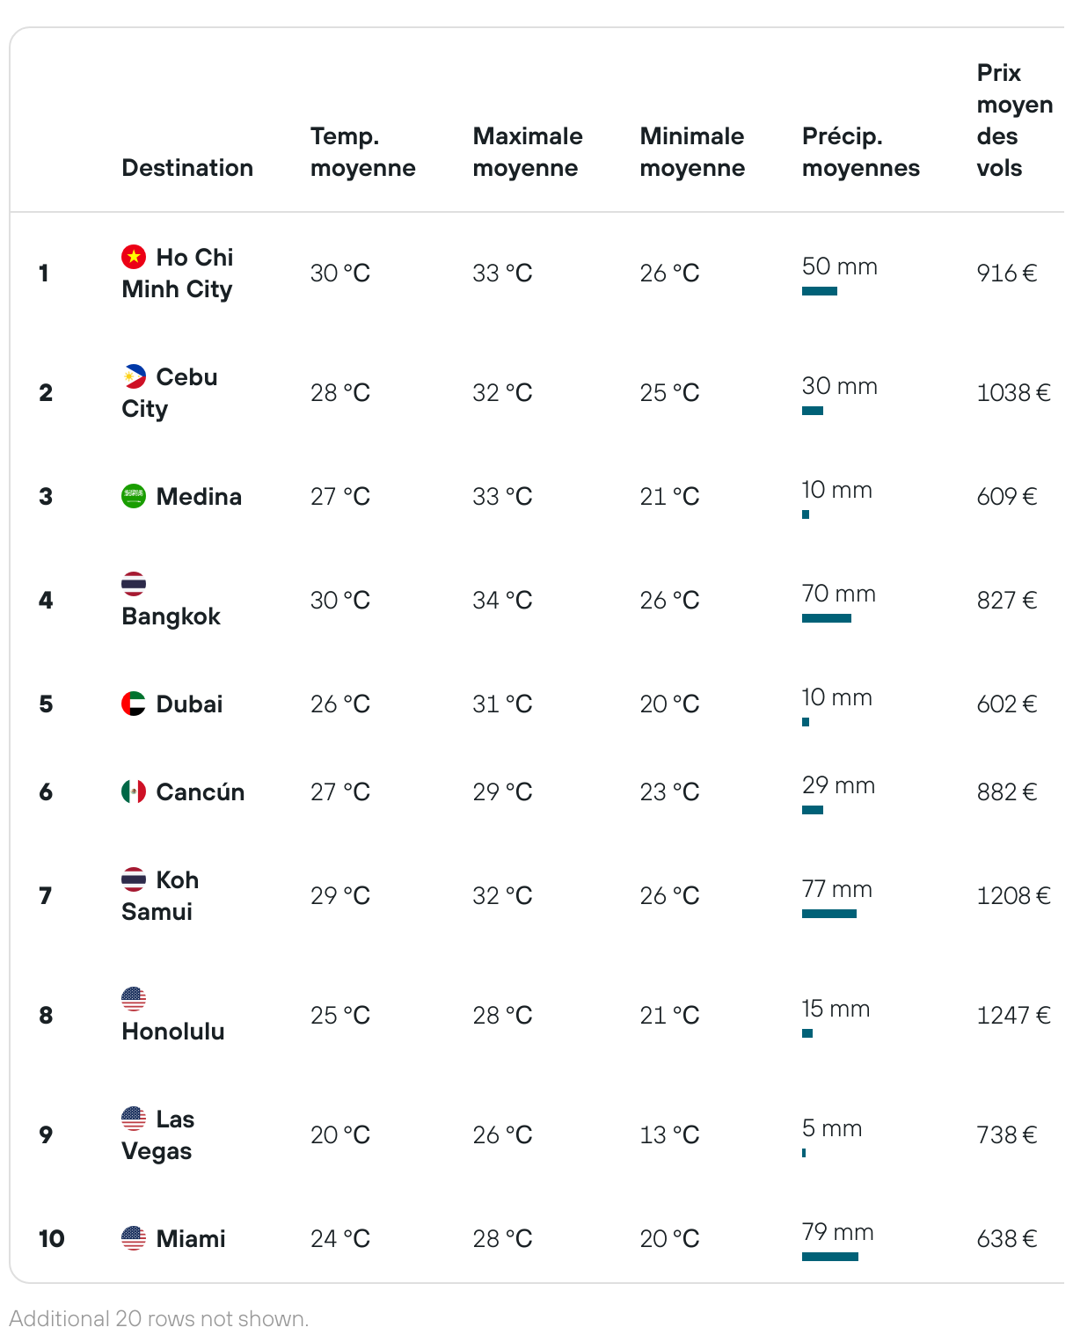Click the Prix moyen des vols header
Screen dimensions: 1073x1342
[x=1015, y=120]
